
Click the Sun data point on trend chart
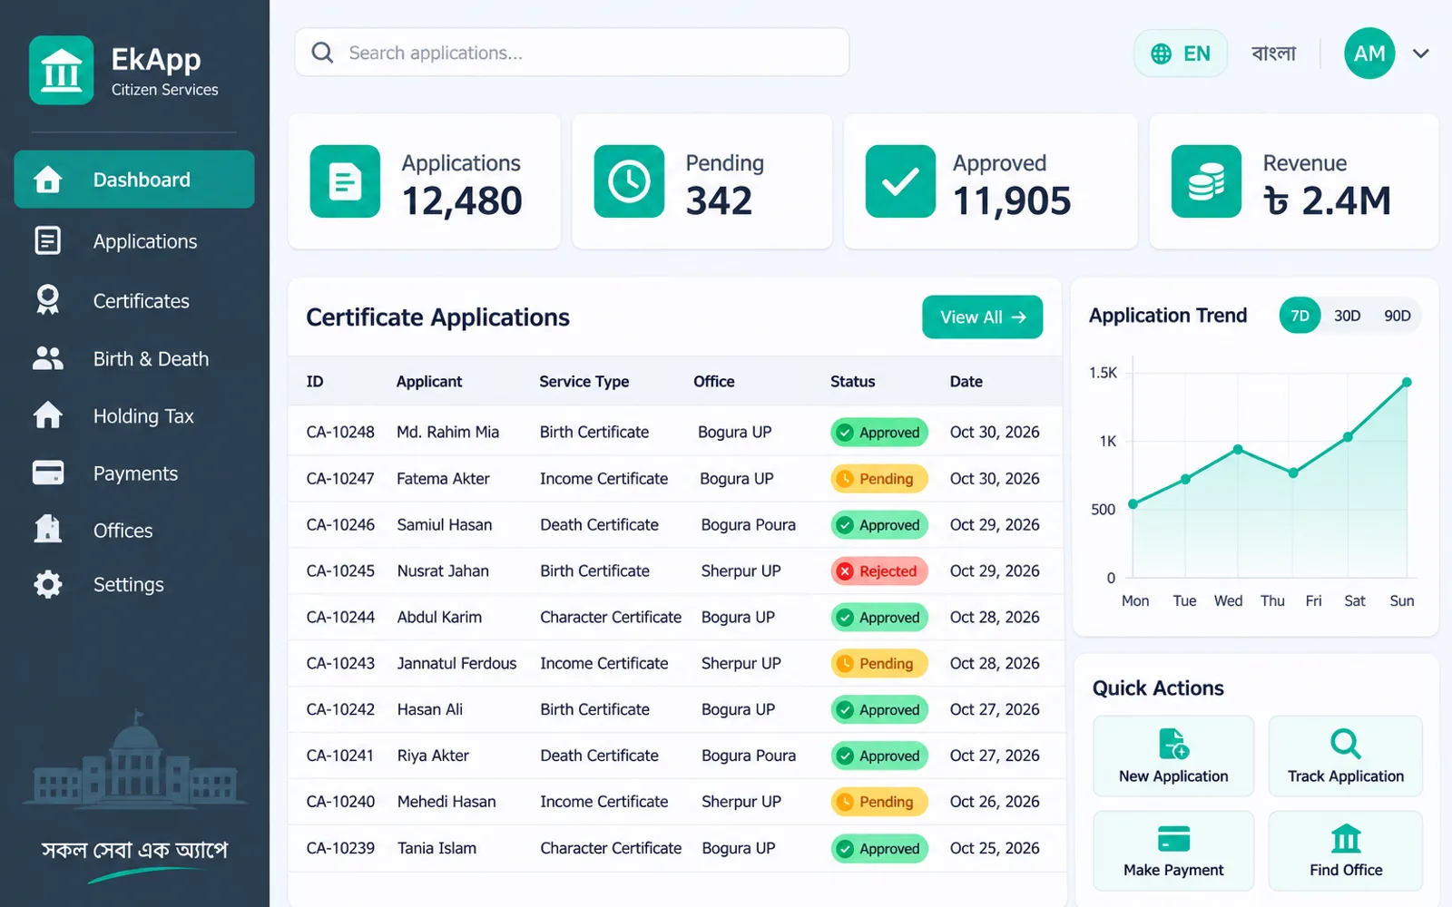[1407, 382]
